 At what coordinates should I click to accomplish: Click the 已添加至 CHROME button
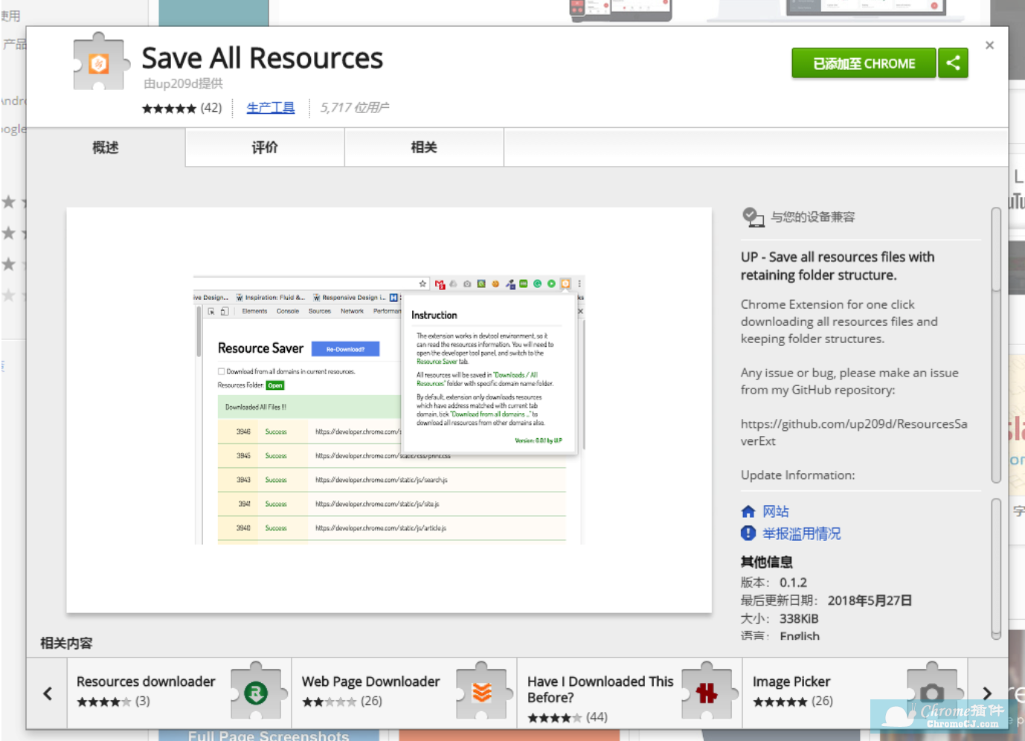[864, 63]
